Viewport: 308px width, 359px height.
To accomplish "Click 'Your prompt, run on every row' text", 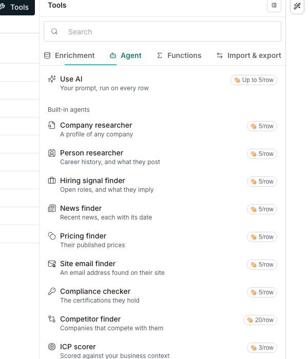I will pyautogui.click(x=104, y=88).
